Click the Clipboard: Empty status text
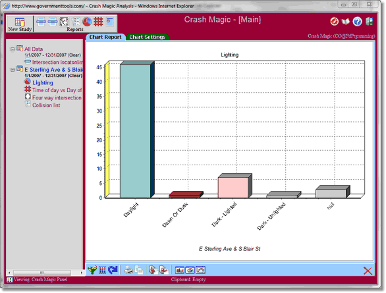This screenshot has height=293, width=386. (x=188, y=279)
